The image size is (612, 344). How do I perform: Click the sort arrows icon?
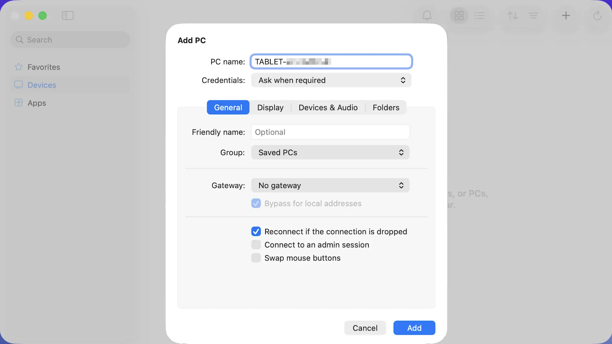click(513, 16)
